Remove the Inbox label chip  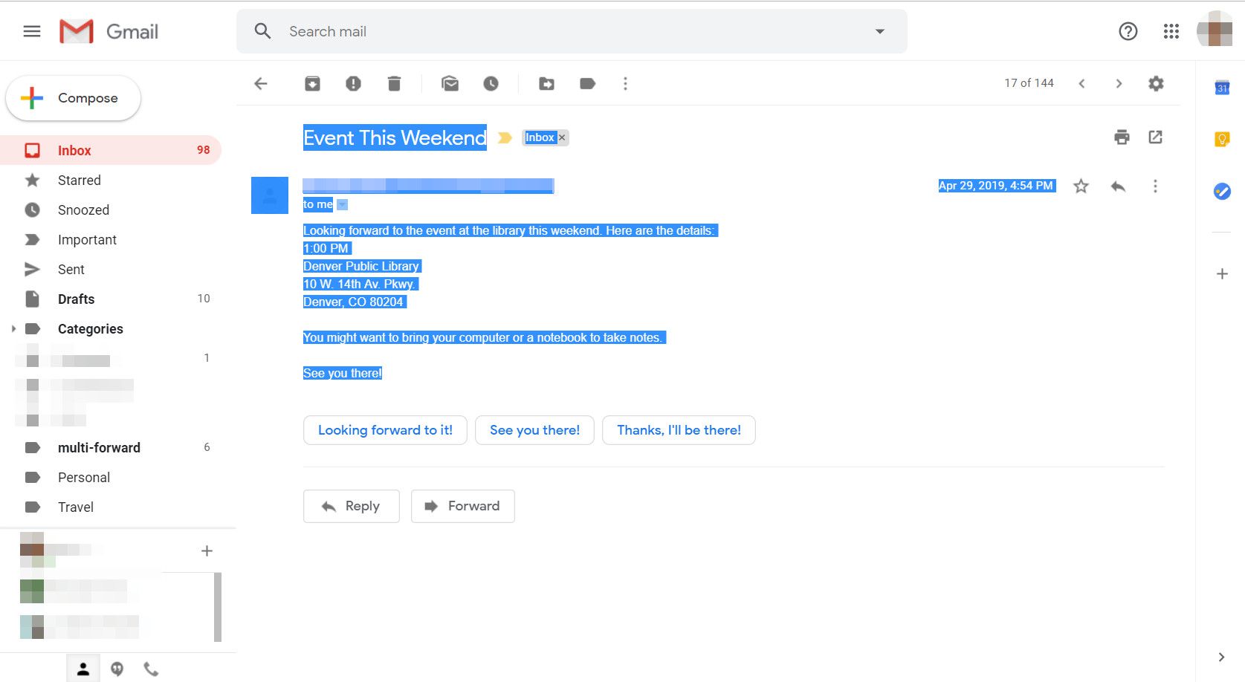pyautogui.click(x=563, y=137)
